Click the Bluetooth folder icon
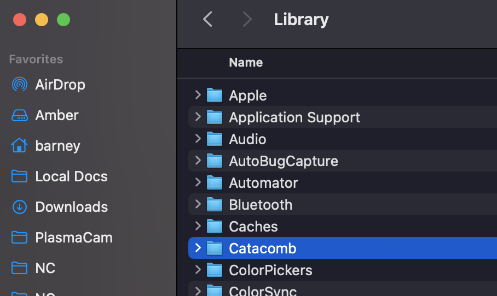The image size is (497, 296). point(215,205)
